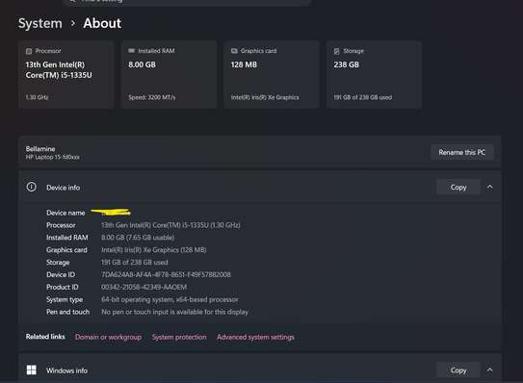This screenshot has height=383, width=523.
Task: Collapse the Device info section chevron
Action: [489, 188]
